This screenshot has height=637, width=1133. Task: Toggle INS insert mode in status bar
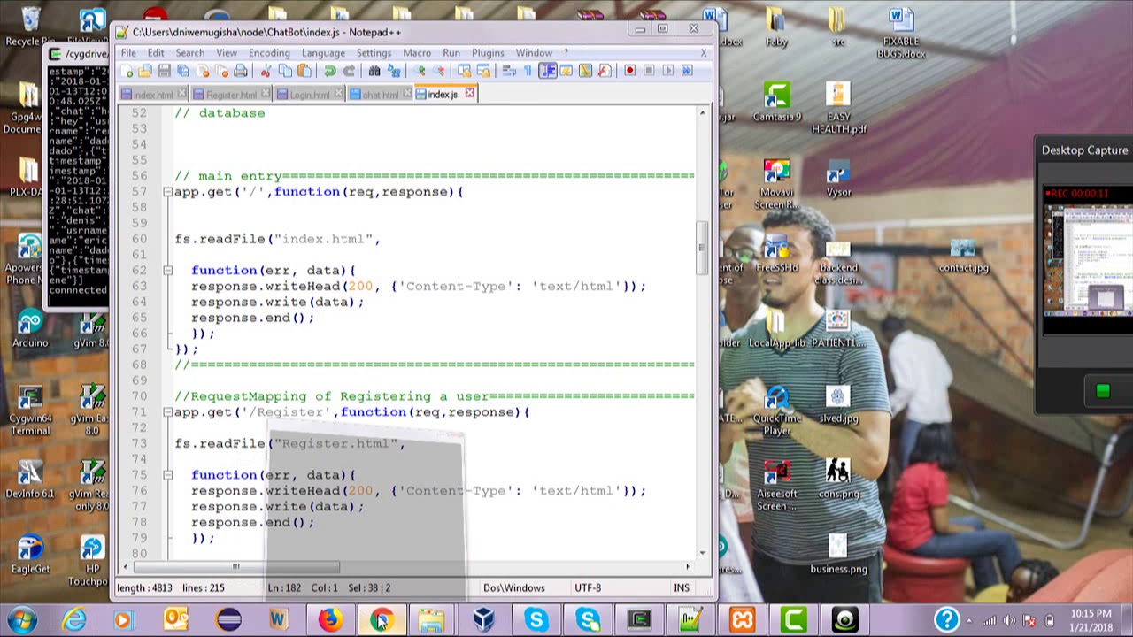pyautogui.click(x=682, y=587)
